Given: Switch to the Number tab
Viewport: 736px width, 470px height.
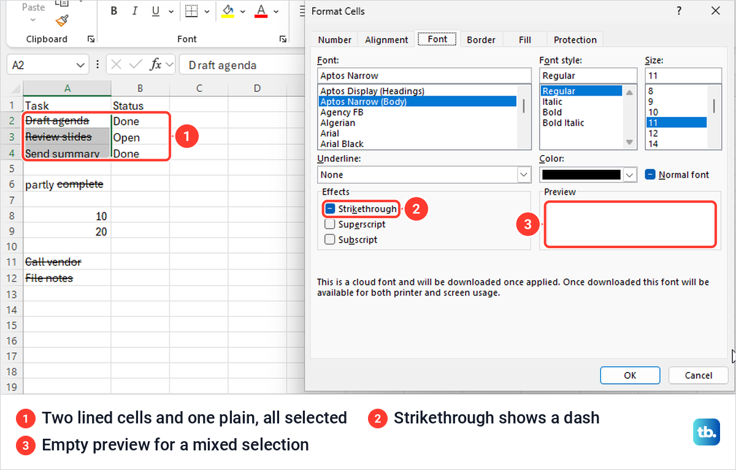Looking at the screenshot, I should coord(334,40).
